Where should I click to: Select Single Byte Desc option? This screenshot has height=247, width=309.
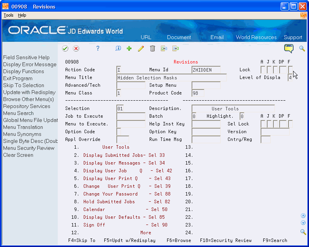[30, 141]
